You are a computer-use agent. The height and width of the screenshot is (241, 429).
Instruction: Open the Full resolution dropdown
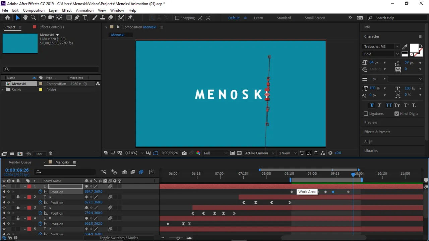[x=215, y=153]
